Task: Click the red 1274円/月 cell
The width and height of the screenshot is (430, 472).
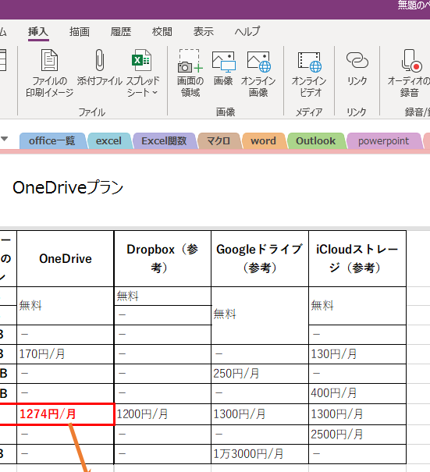Action: coord(66,414)
